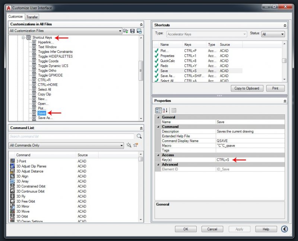Viewport: 298px width, 241px height.
Task: Open the All Commands Only dropdown
Action: pyautogui.click(x=121, y=145)
